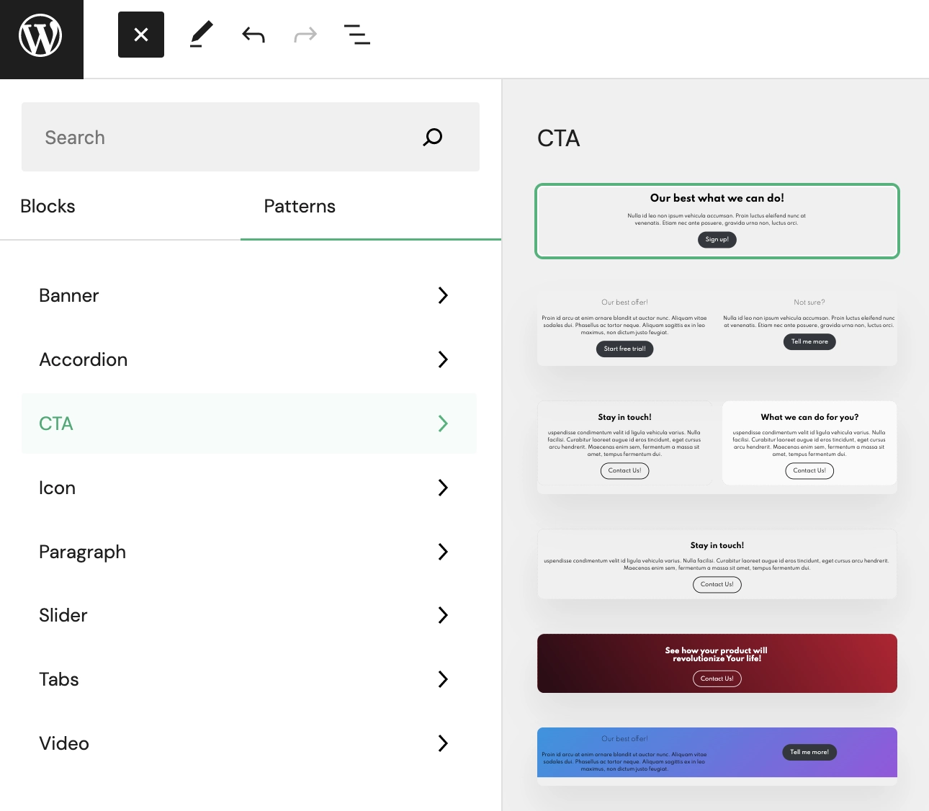Image resolution: width=929 pixels, height=811 pixels.
Task: Click the 'Tell me more!' button on blue gradient
Action: (809, 753)
